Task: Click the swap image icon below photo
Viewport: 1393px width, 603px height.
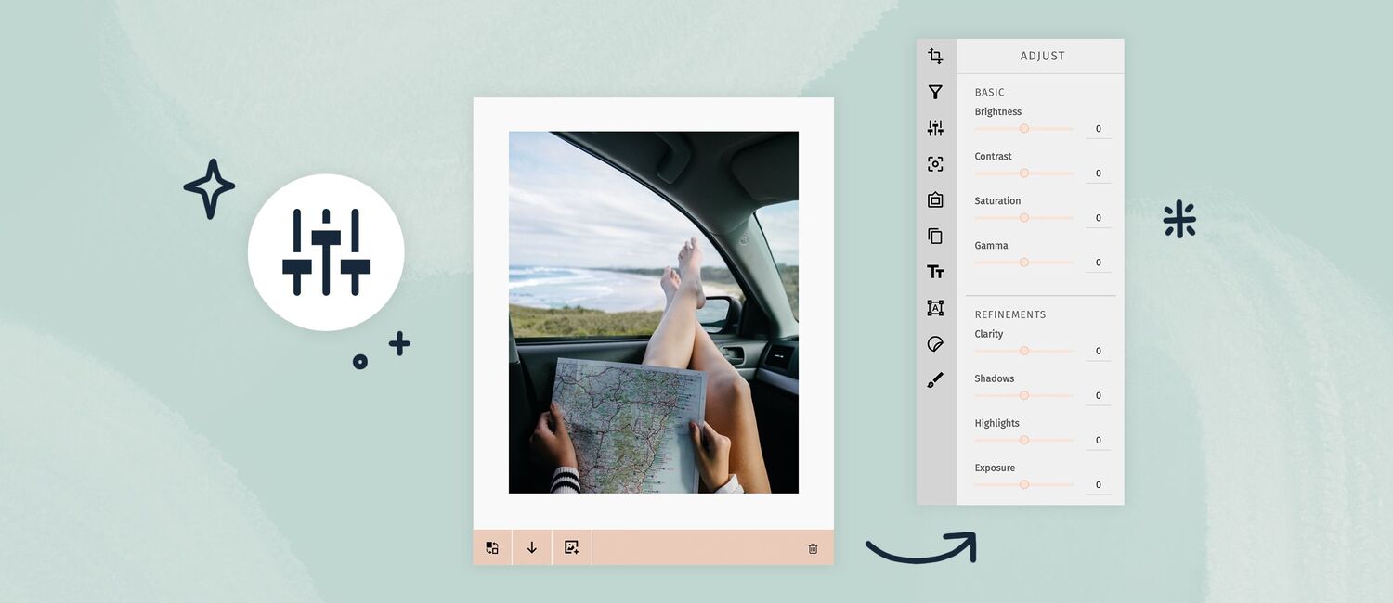Action: coord(492,548)
